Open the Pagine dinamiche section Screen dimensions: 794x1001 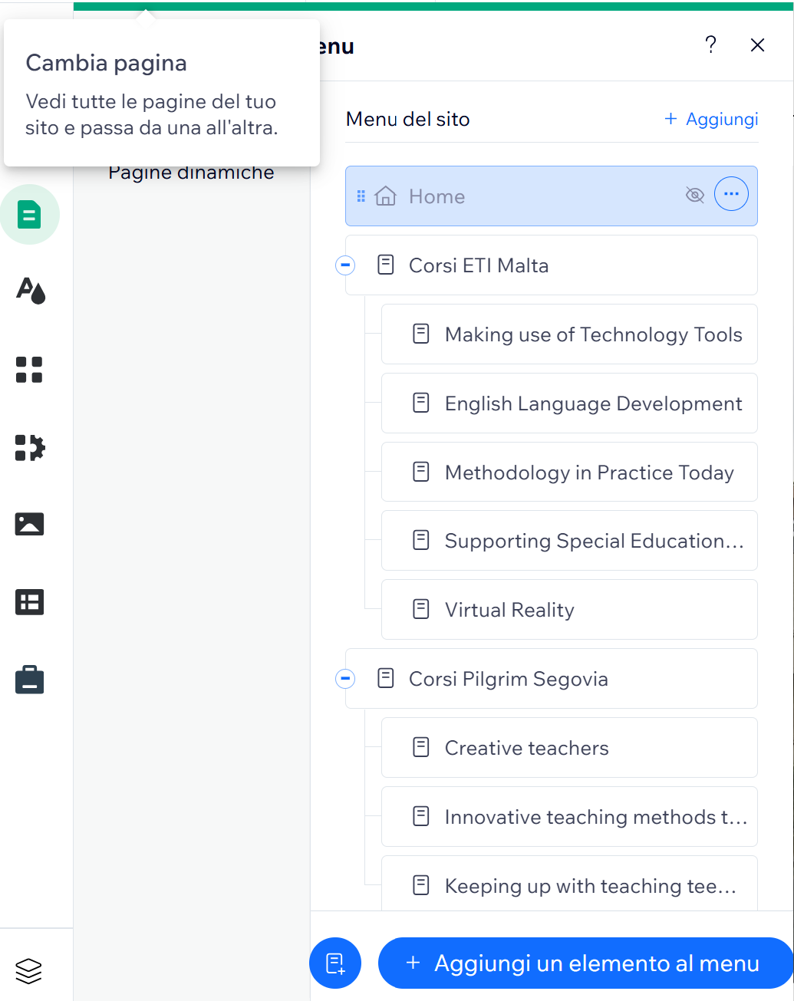coord(191,173)
